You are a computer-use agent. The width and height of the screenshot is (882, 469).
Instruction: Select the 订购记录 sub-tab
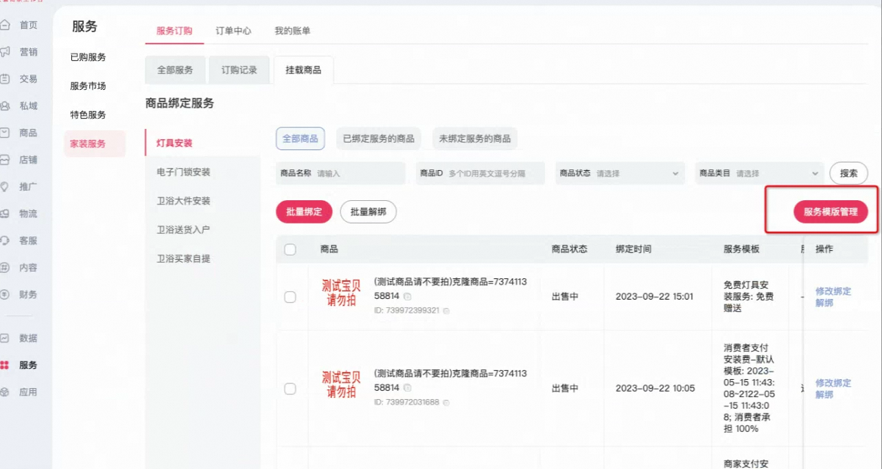pos(239,70)
